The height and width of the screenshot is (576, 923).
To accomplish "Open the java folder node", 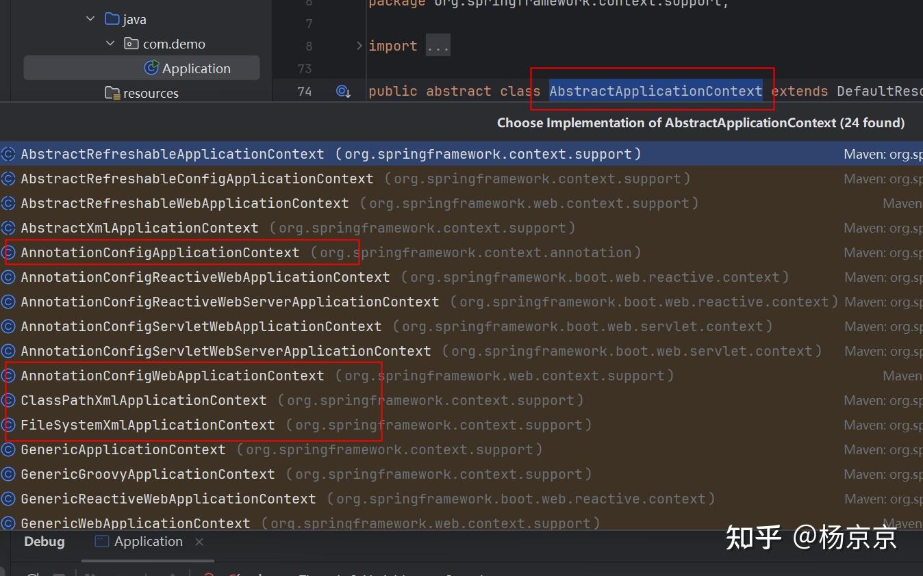I will click(x=126, y=19).
